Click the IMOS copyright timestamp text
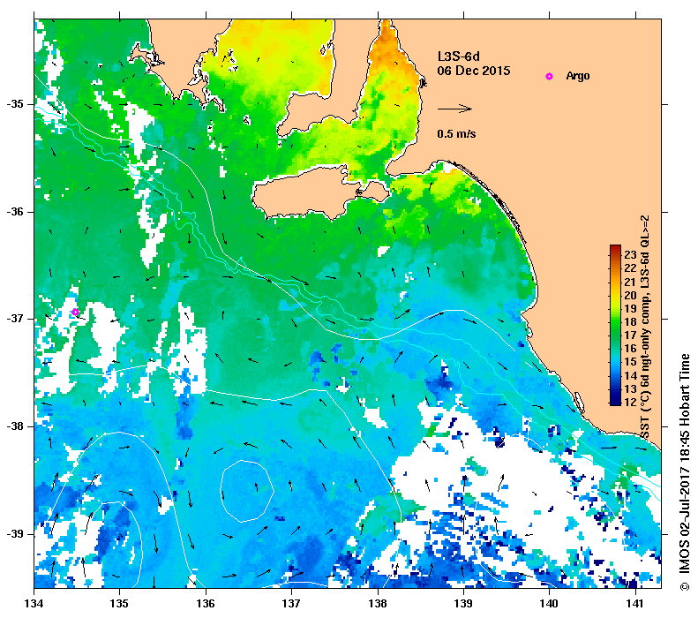Viewport: 698px width, 618px height. (685, 472)
